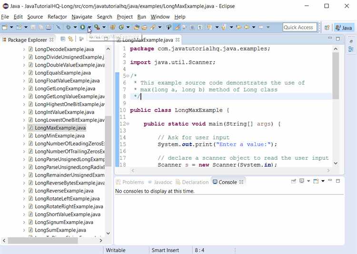The image size is (357, 254).
Task: Click the Open Perspective icon
Action: [327, 28]
